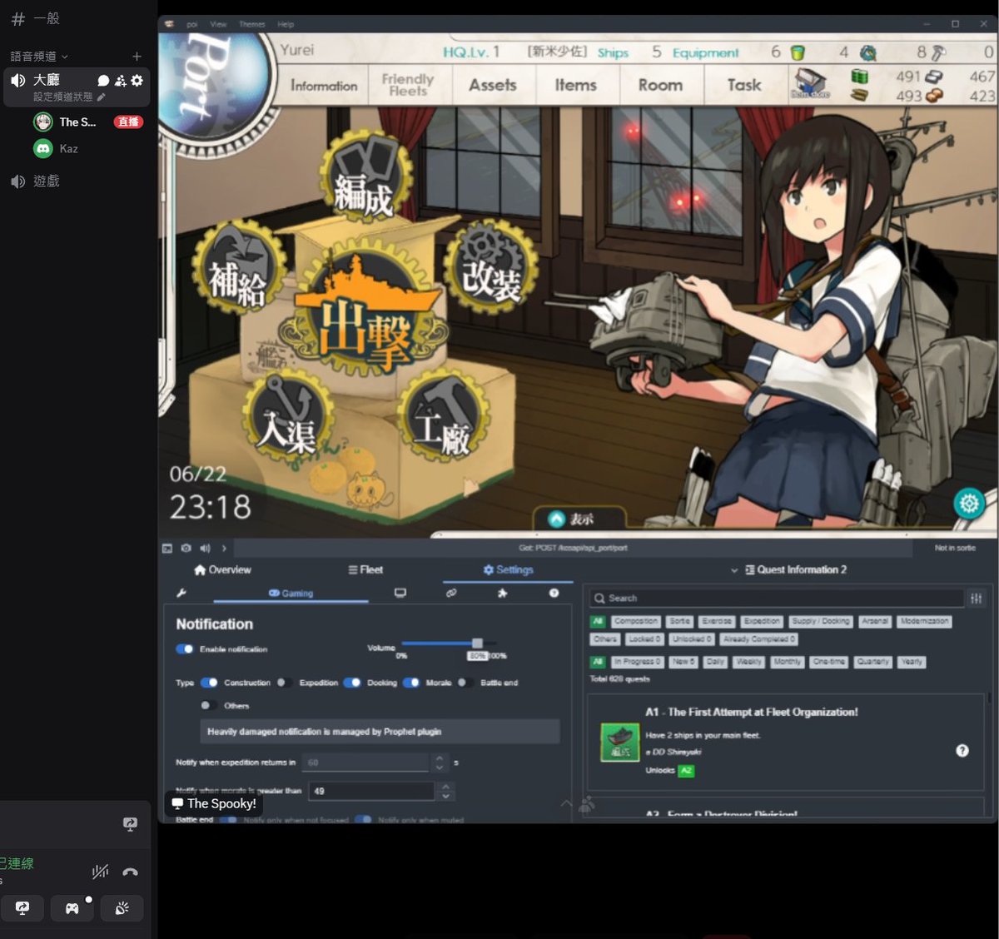999x939 pixels.
Task: Click the quest Search input field
Action: click(x=776, y=598)
